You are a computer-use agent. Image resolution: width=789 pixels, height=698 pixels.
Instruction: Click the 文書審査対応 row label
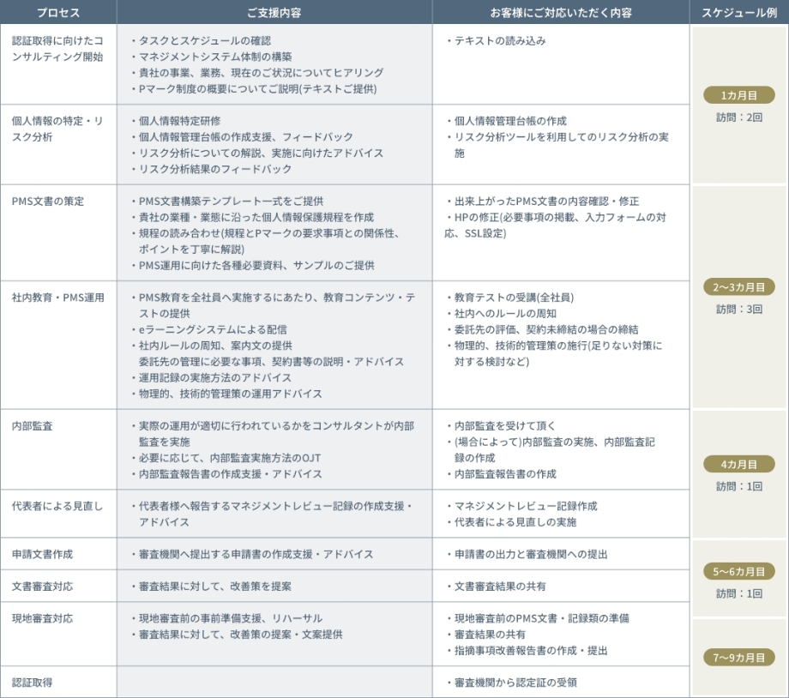42,587
